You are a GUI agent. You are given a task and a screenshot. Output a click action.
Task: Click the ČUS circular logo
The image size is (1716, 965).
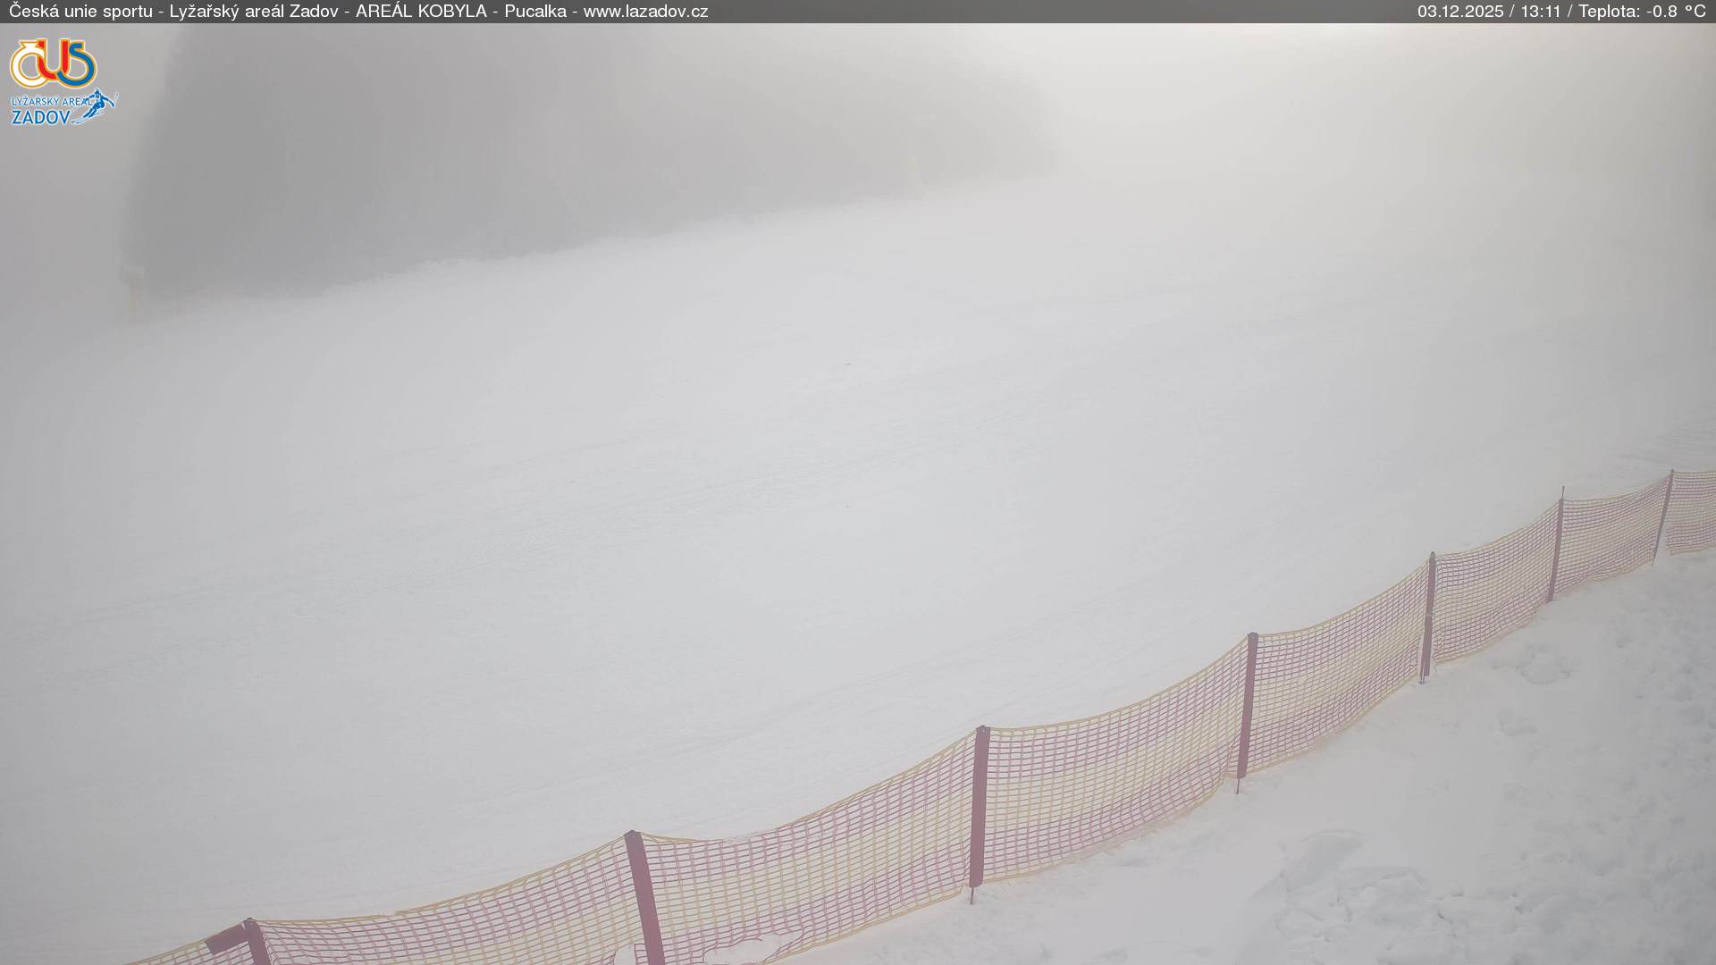click(x=53, y=63)
